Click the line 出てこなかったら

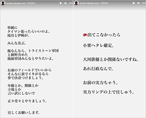(104, 35)
